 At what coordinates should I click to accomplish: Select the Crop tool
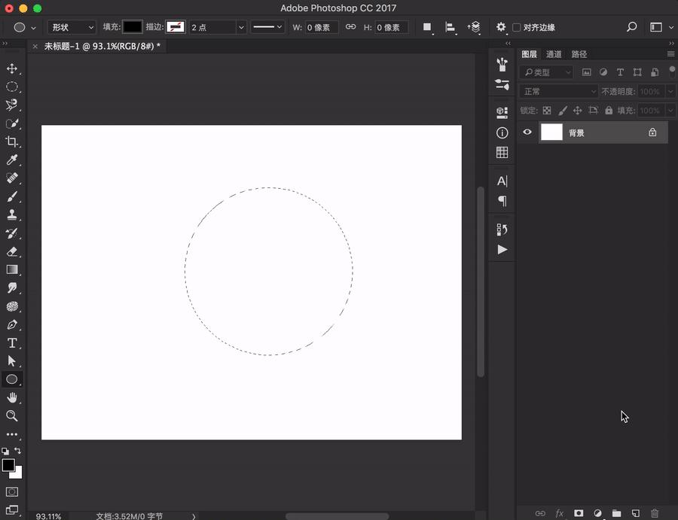pos(12,141)
